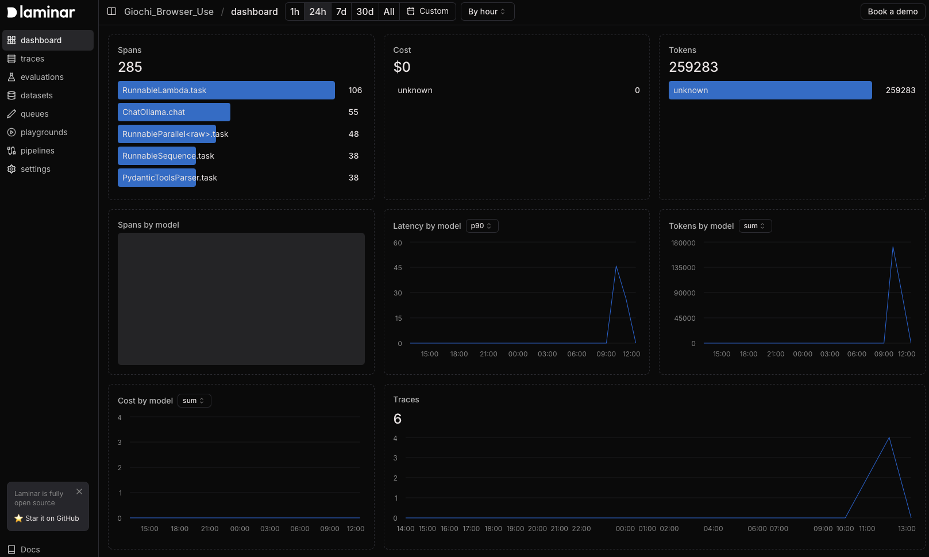Screen dimensions: 929x557
Task: Dismiss the open source notice
Action: pyautogui.click(x=79, y=491)
